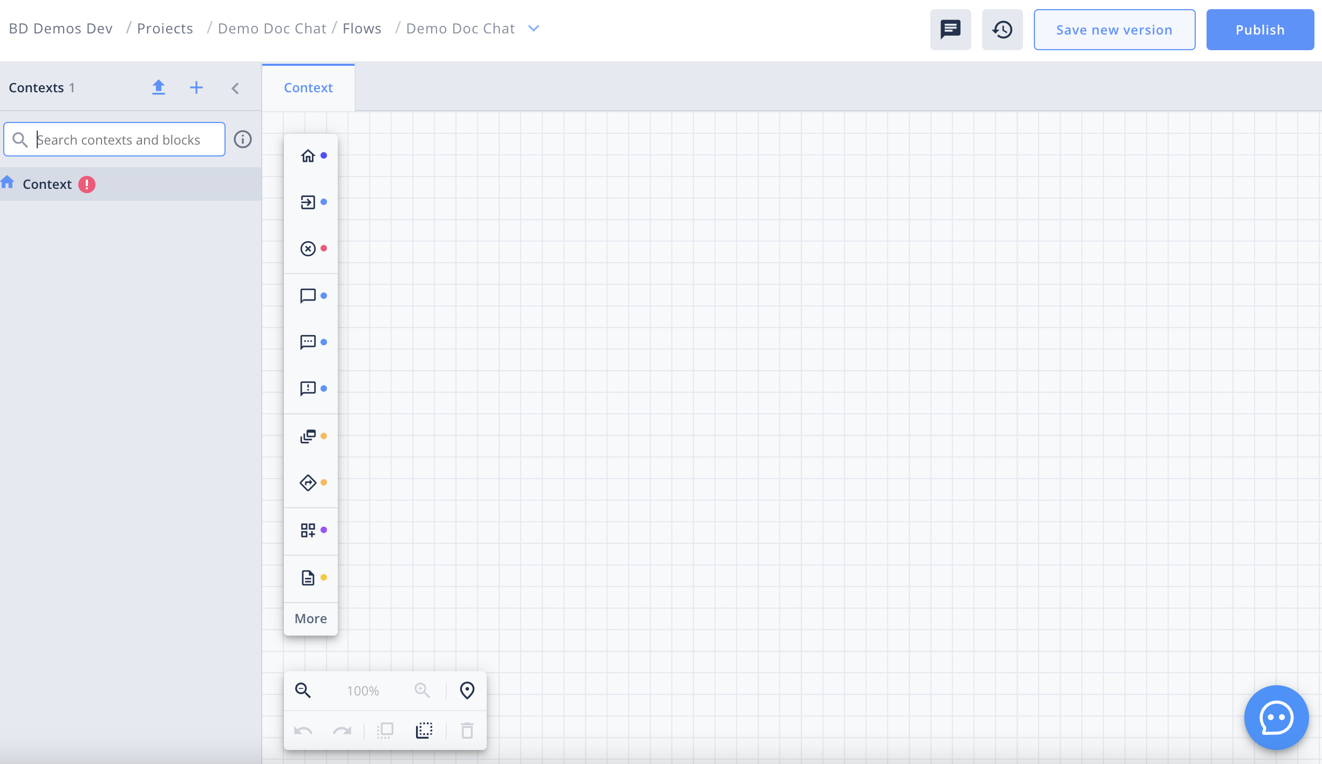This screenshot has height=764, width=1322.
Task: Select the three-dot speech bubble block icon
Action: pos(308,342)
